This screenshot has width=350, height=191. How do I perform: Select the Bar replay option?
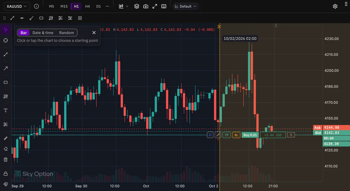click(24, 33)
